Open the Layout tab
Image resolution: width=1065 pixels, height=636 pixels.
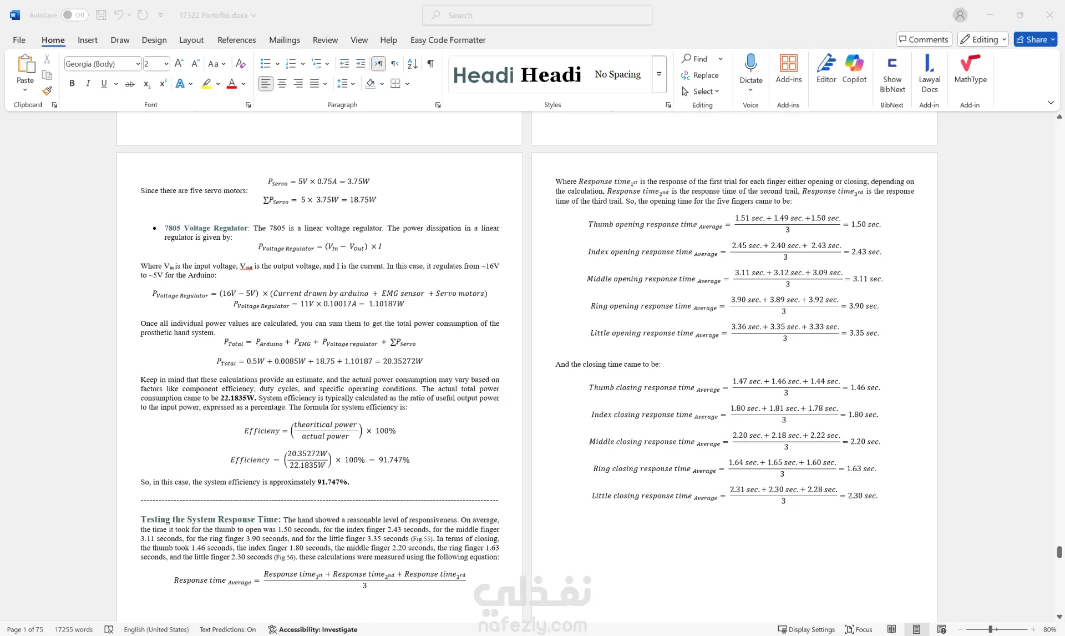click(191, 40)
